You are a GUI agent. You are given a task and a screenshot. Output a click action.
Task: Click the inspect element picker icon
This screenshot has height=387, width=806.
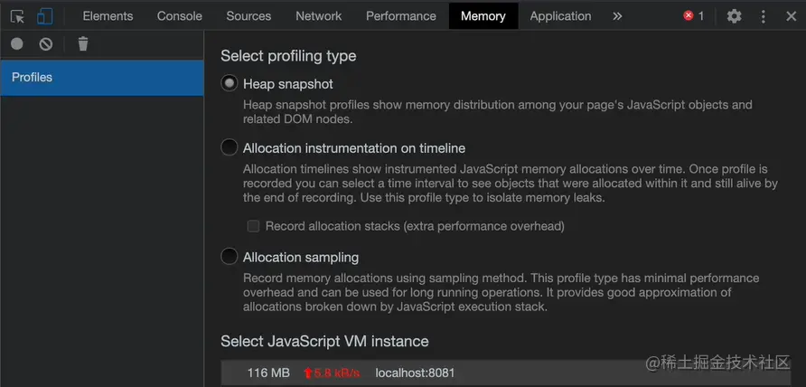click(17, 16)
